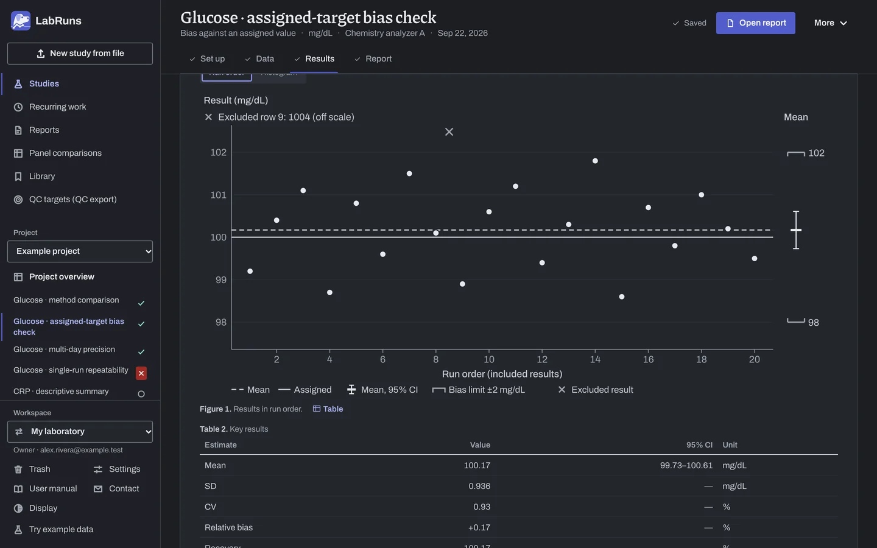877x548 pixels.
Task: Click the Mean 95% CI error bar marker
Action: [796, 230]
